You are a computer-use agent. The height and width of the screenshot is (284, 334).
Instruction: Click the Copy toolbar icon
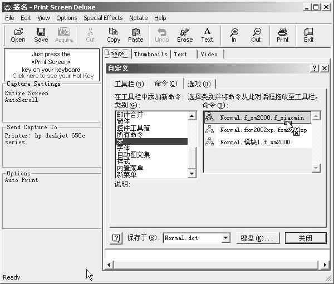(113, 35)
